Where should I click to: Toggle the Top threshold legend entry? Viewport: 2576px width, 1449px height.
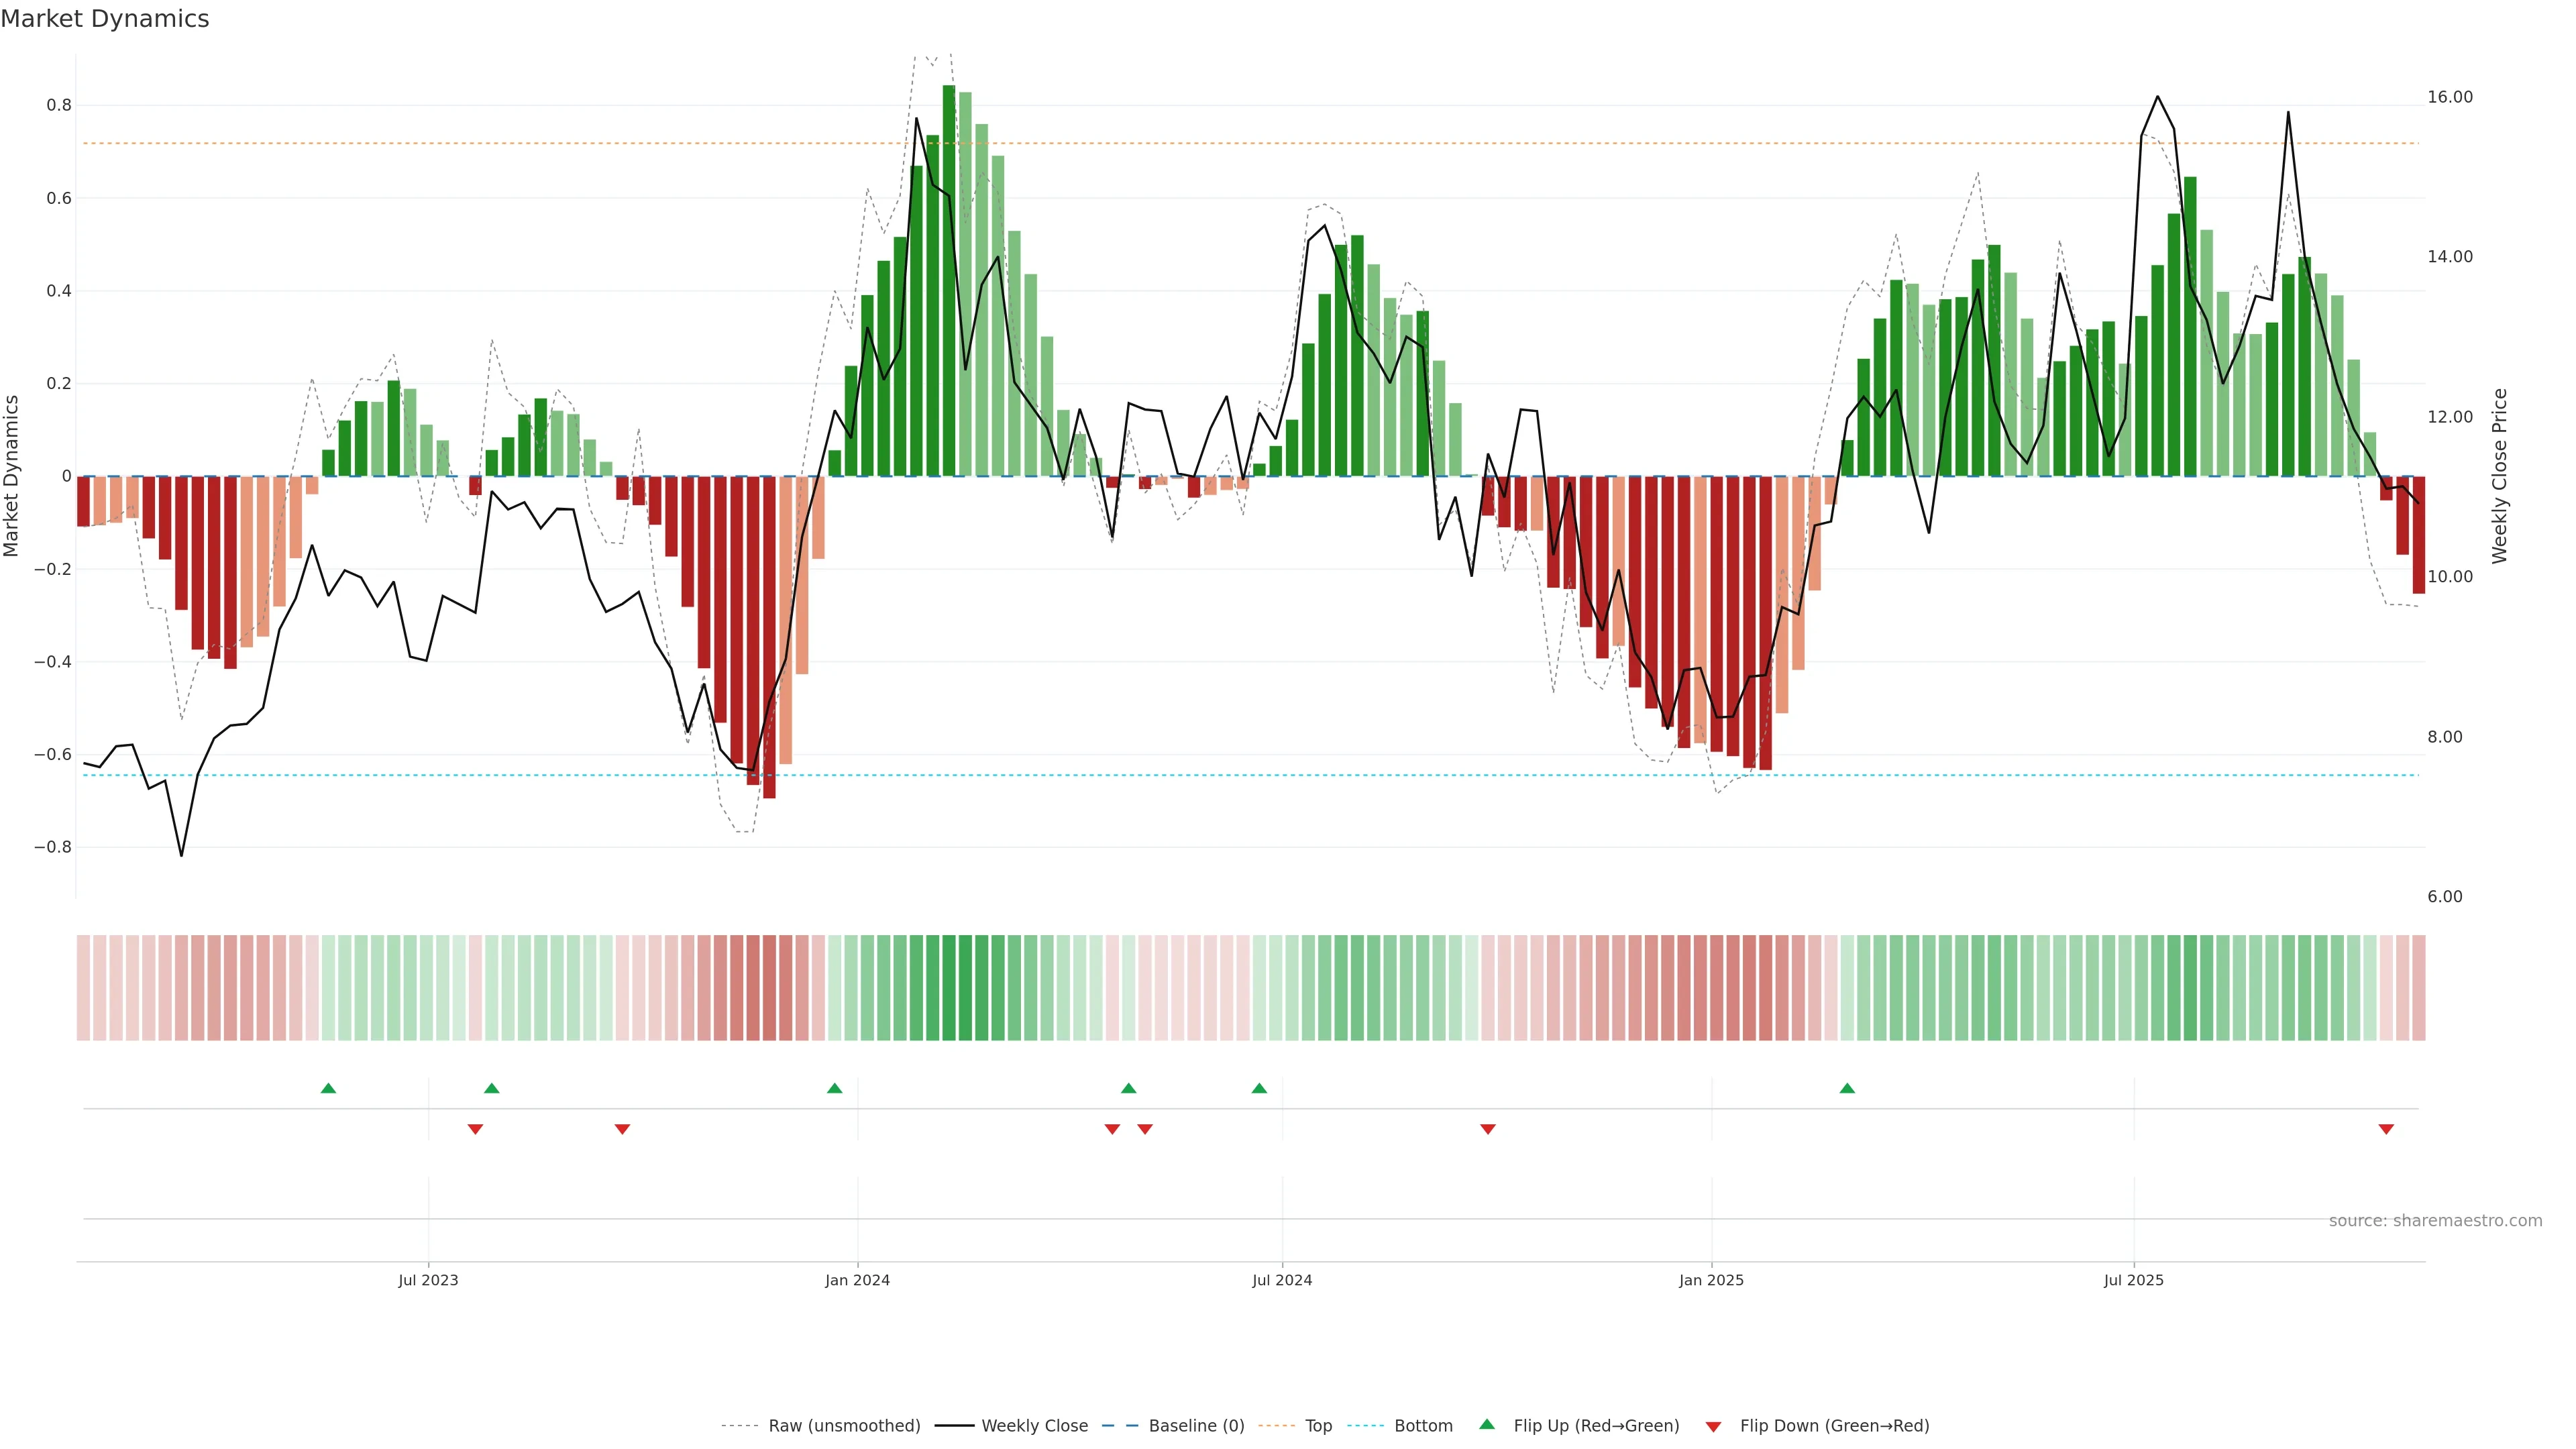point(1318,1426)
